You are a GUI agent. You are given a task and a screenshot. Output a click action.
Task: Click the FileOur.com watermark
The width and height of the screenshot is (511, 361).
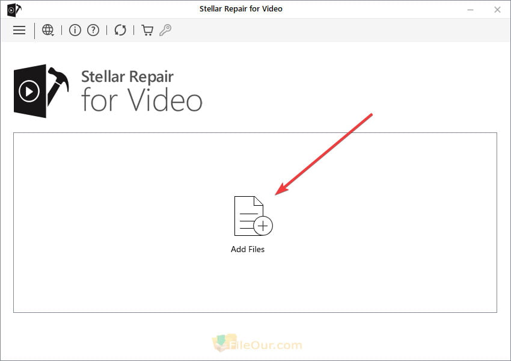tap(257, 344)
